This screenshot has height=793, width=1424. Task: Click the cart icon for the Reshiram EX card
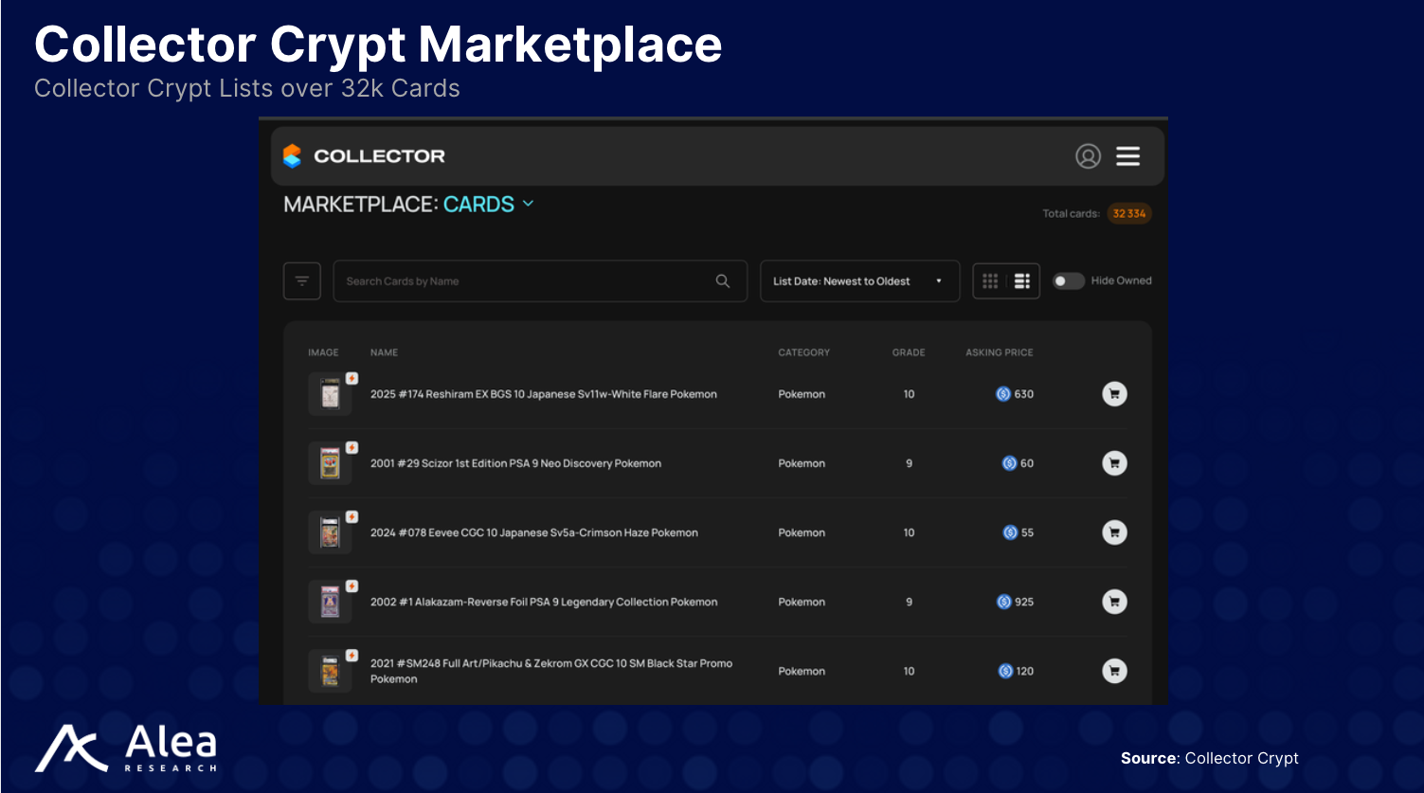click(1114, 394)
